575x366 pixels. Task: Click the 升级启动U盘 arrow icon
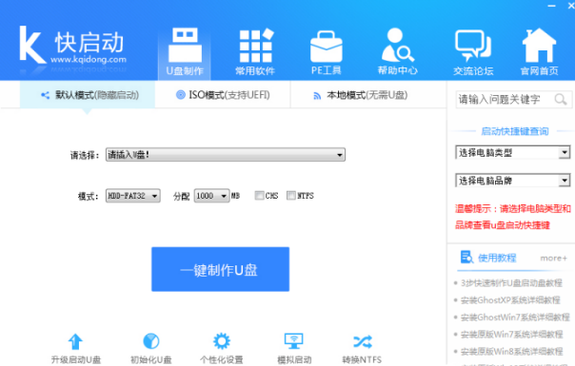(75, 341)
